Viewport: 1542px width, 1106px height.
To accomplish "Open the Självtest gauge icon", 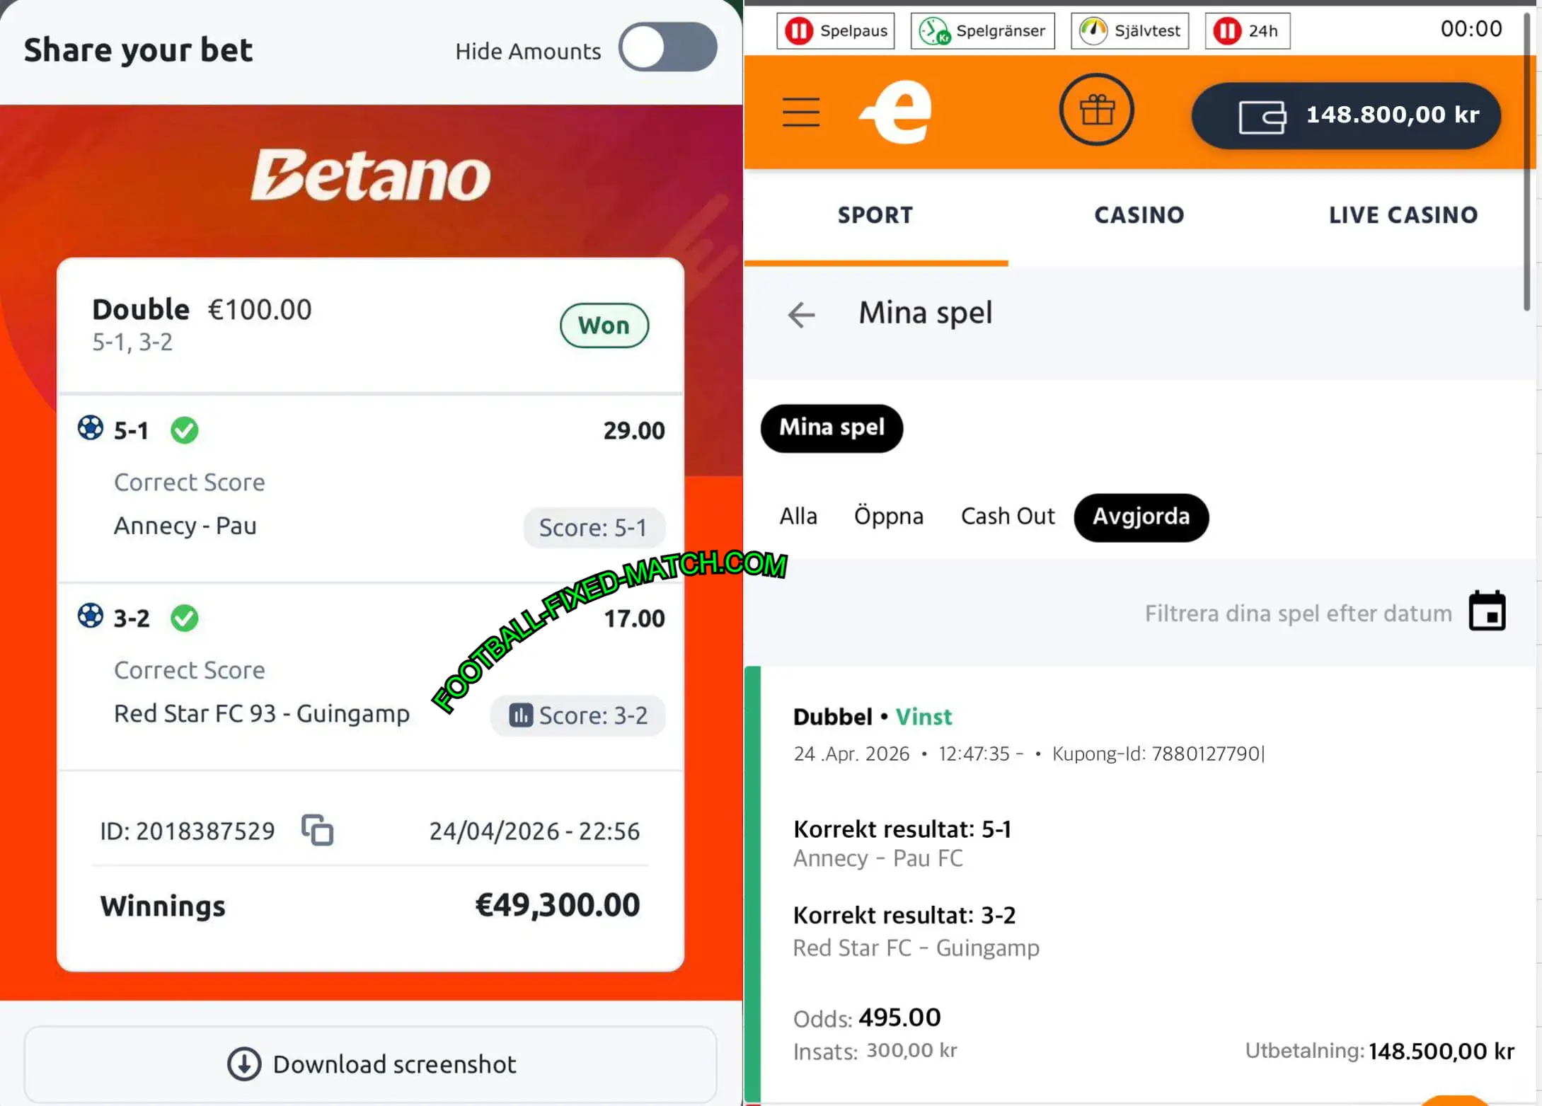I will [x=1093, y=31].
